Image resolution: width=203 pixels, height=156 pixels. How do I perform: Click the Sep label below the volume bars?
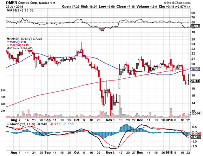click(x=48, y=120)
